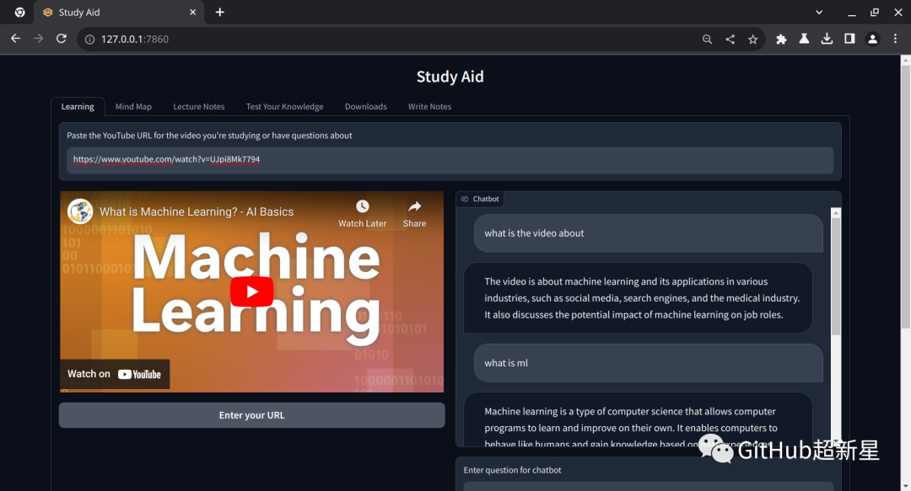The image size is (911, 491).
Task: Open the Test Your Knowledge tab
Action: (285, 107)
